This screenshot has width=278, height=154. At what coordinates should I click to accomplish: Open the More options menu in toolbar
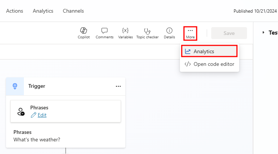pos(190,33)
